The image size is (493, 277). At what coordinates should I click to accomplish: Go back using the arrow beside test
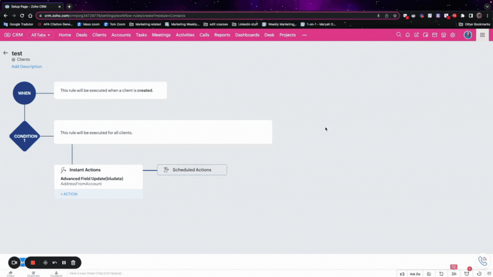(x=6, y=53)
